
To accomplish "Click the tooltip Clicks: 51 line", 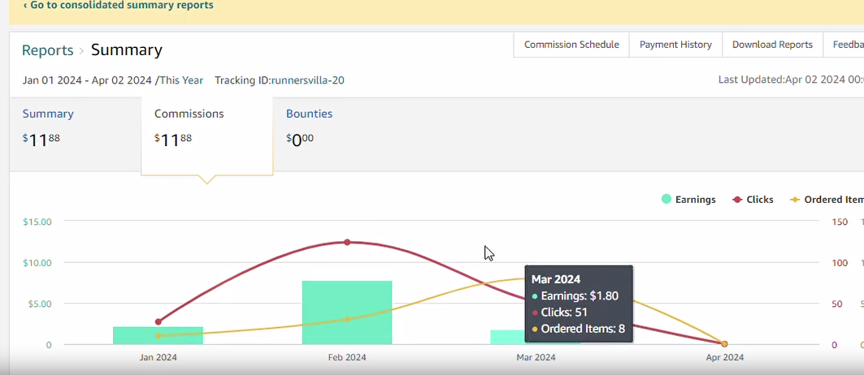I will pos(559,312).
